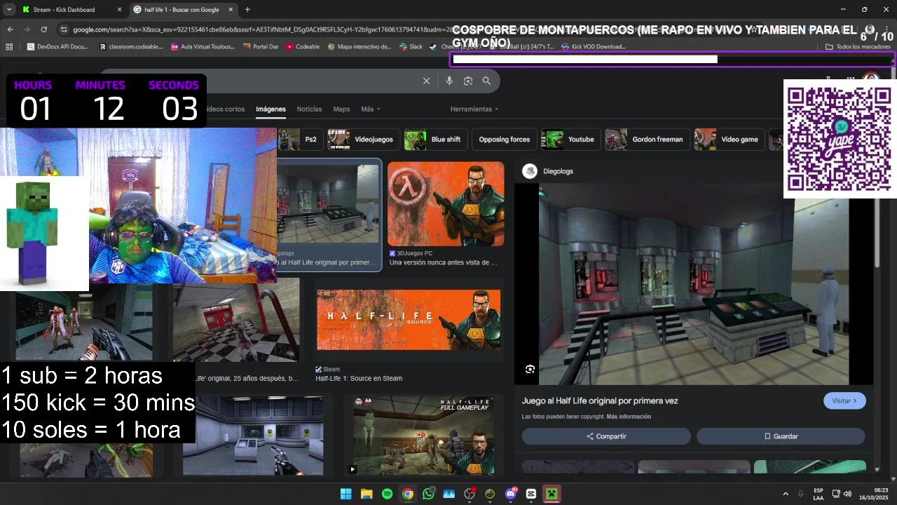The image size is (897, 505).
Task: Select the Imágenes search tab
Action: (x=271, y=109)
